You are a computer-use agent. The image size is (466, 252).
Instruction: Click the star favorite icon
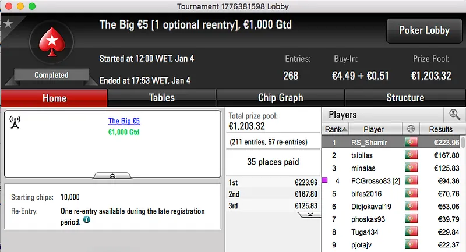point(8,24)
